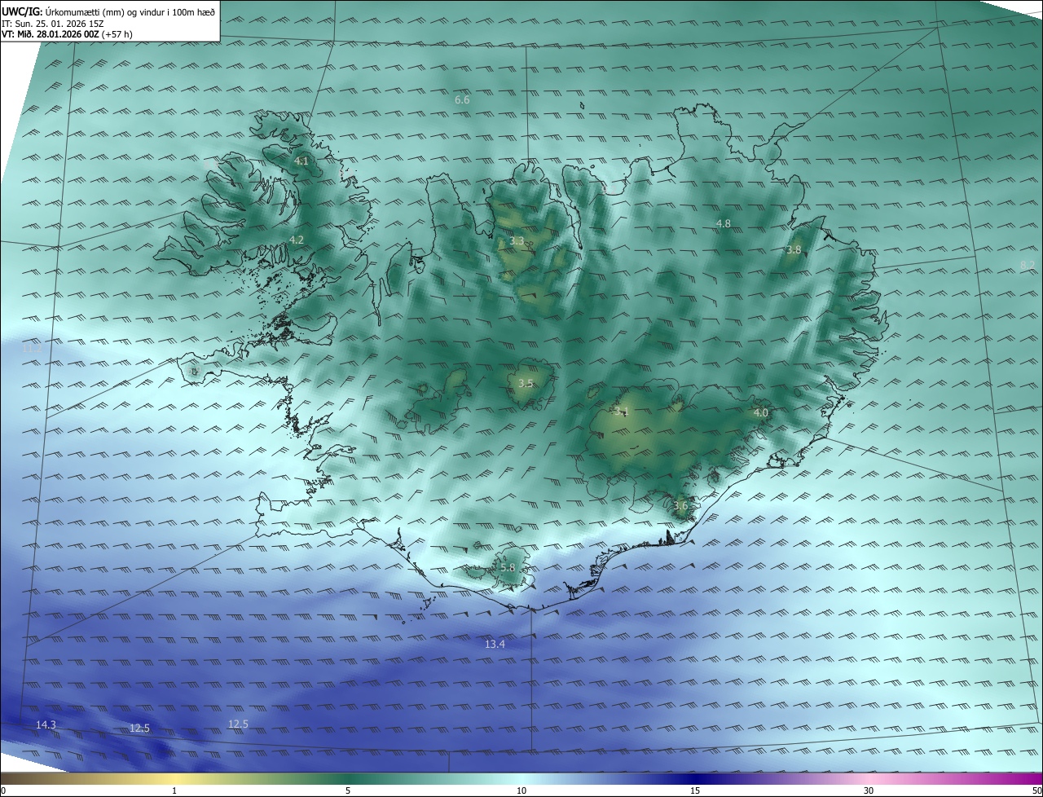This screenshot has width=1043, height=797.
Task: Click the '1' tick label on the color scale
Action: (x=174, y=790)
